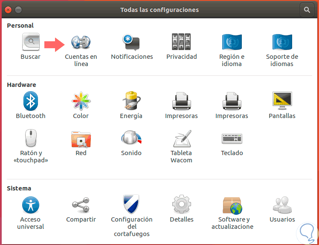Open Cuentas en línea settings
Image resolution: width=319 pixels, height=245 pixels.
tap(81, 43)
